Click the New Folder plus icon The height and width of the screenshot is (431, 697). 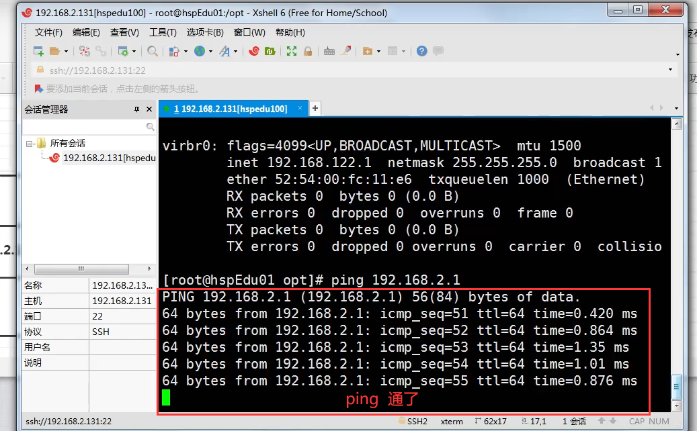point(368,52)
